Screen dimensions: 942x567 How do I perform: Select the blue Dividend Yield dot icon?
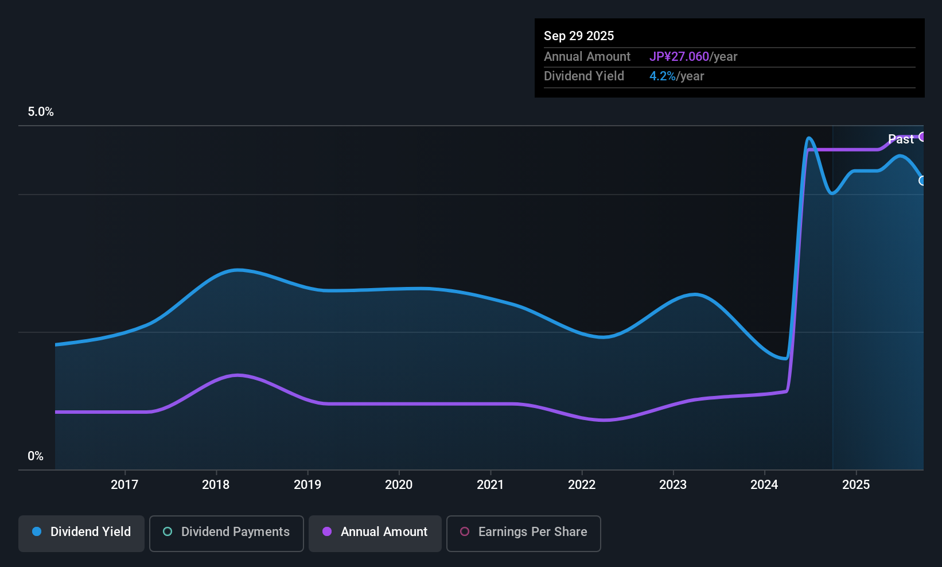pyautogui.click(x=37, y=532)
